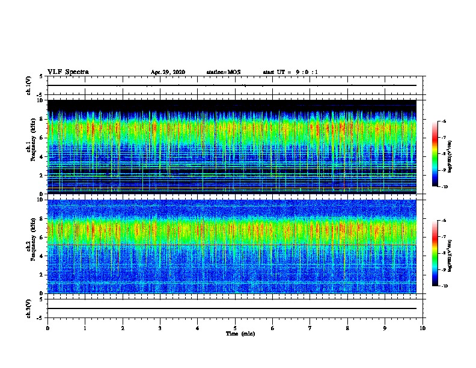476x368 pixels.
Task: Click the "station=MOS" header label
Action: pyautogui.click(x=224, y=72)
